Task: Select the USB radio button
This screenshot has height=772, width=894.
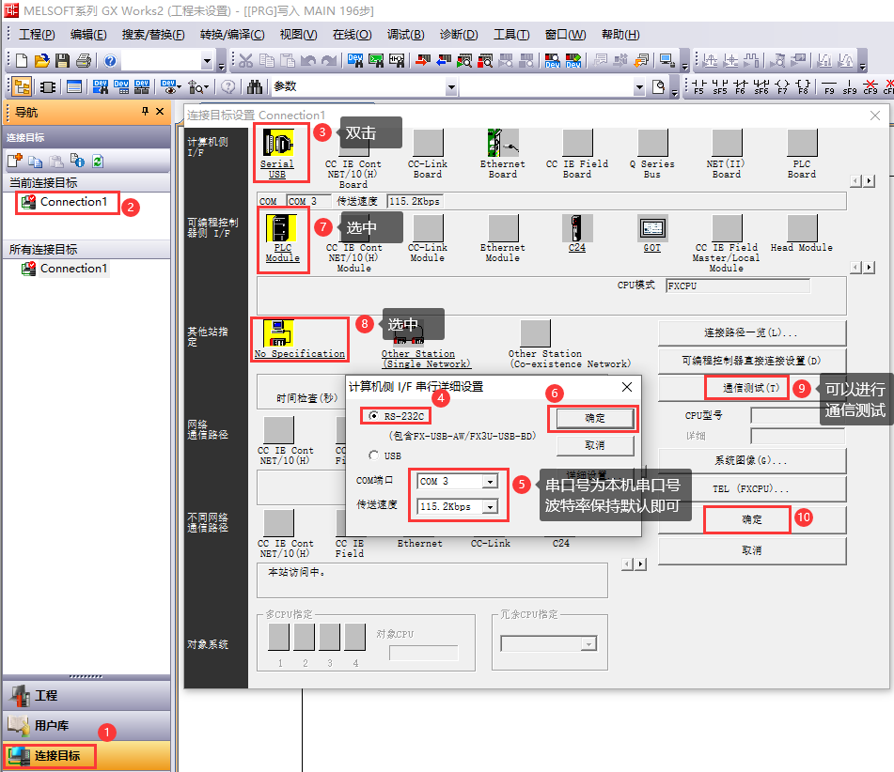Action: (373, 455)
